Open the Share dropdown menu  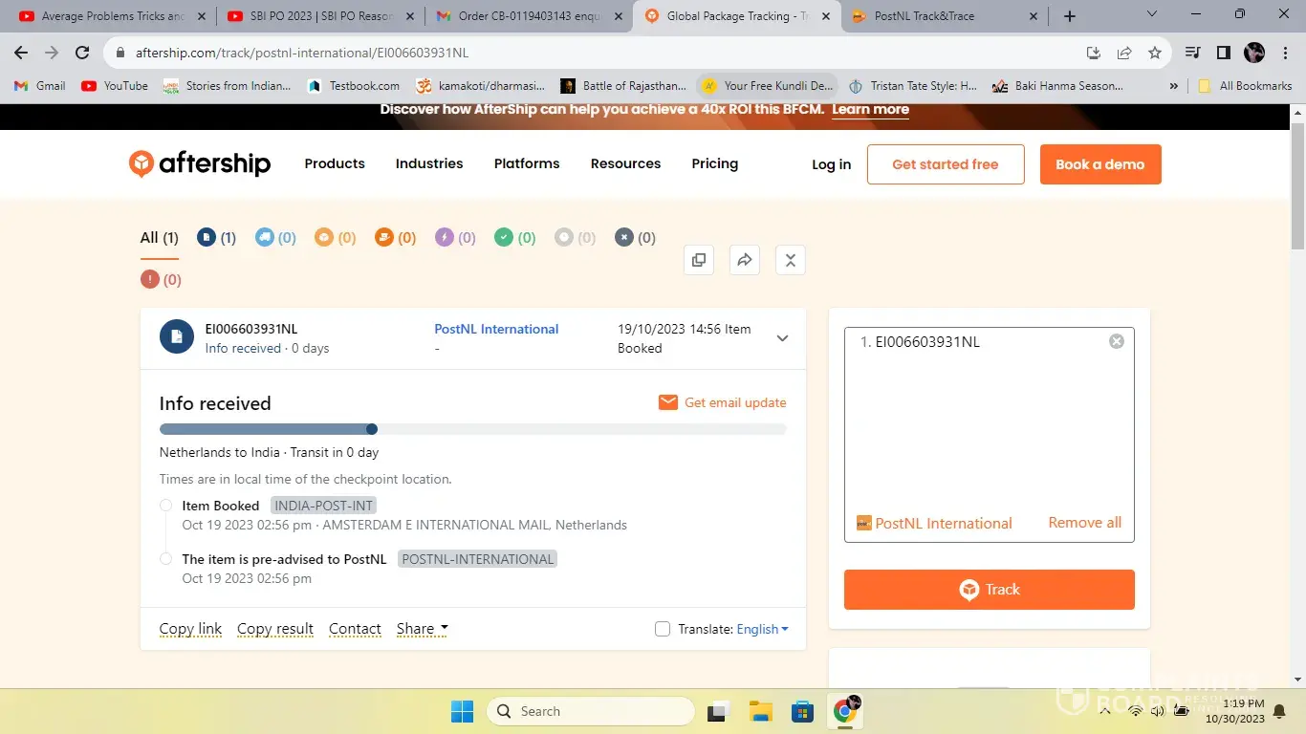pyautogui.click(x=422, y=629)
